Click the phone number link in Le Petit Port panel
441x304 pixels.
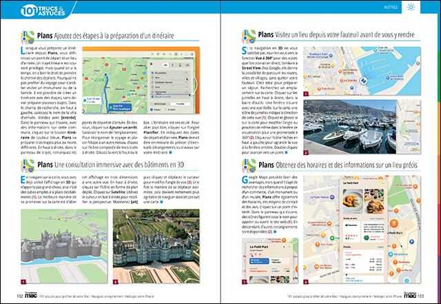(x=353, y=281)
